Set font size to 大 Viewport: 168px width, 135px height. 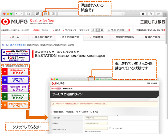coord(102,30)
